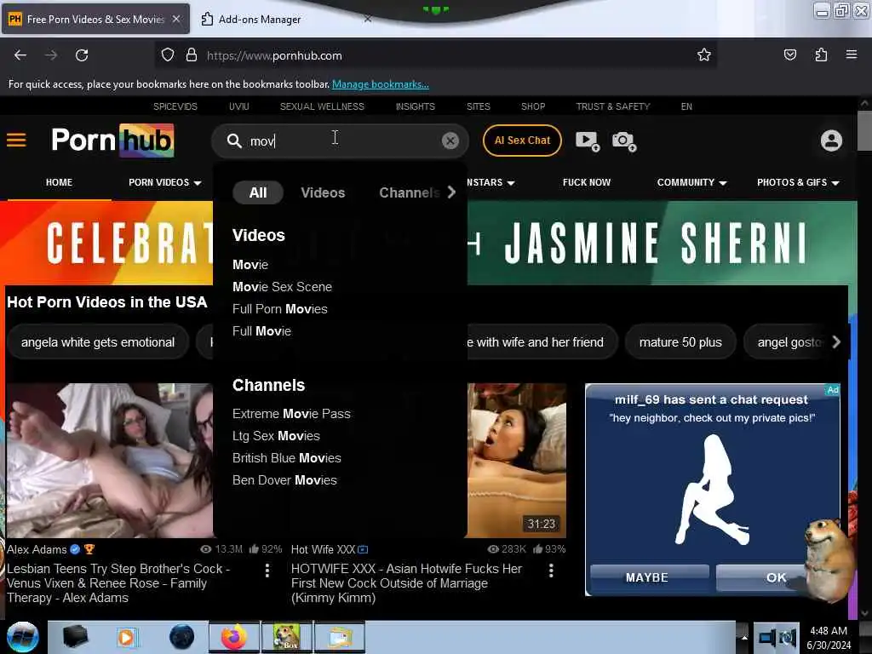Viewport: 872px width, 654px height.
Task: Click the verified badge beside Alex Adams
Action: tap(75, 549)
